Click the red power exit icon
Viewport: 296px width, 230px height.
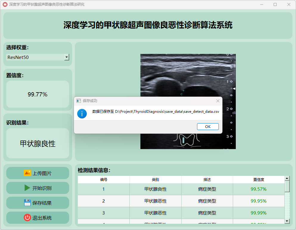click(27, 218)
